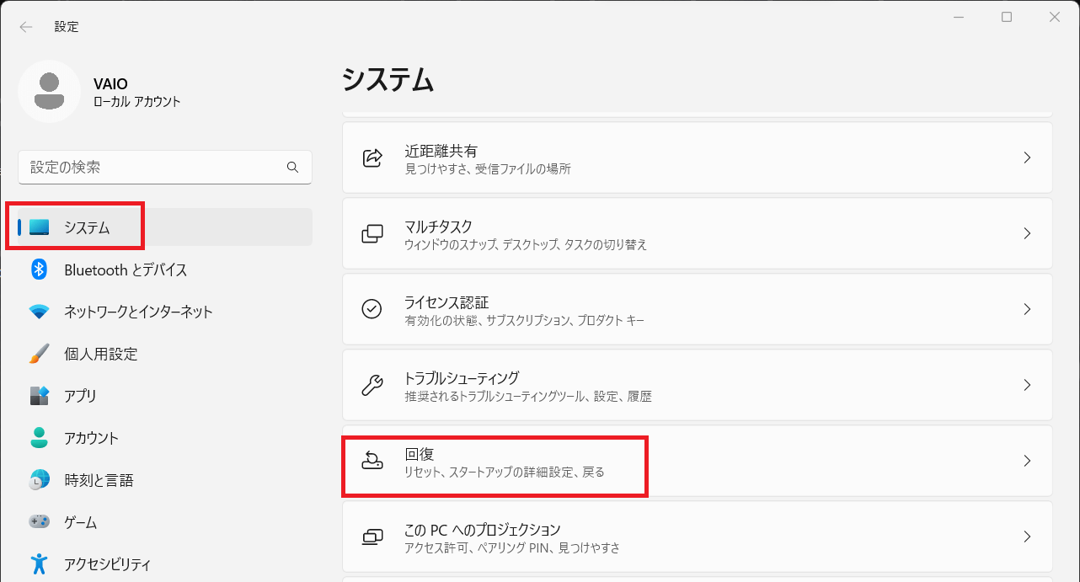Click the トラブルシューティング wrench icon

coord(372,385)
